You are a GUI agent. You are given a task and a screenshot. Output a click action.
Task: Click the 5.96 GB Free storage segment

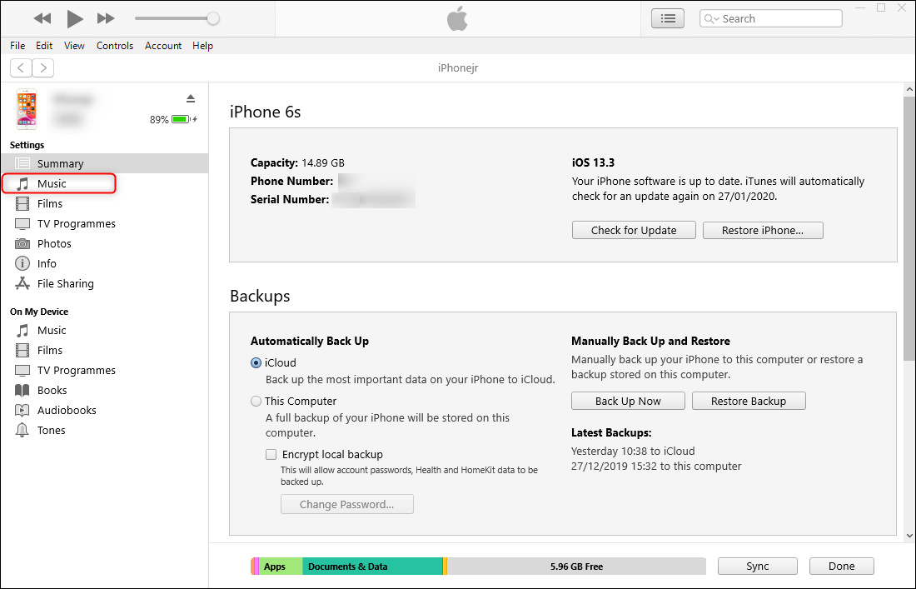pyautogui.click(x=576, y=567)
